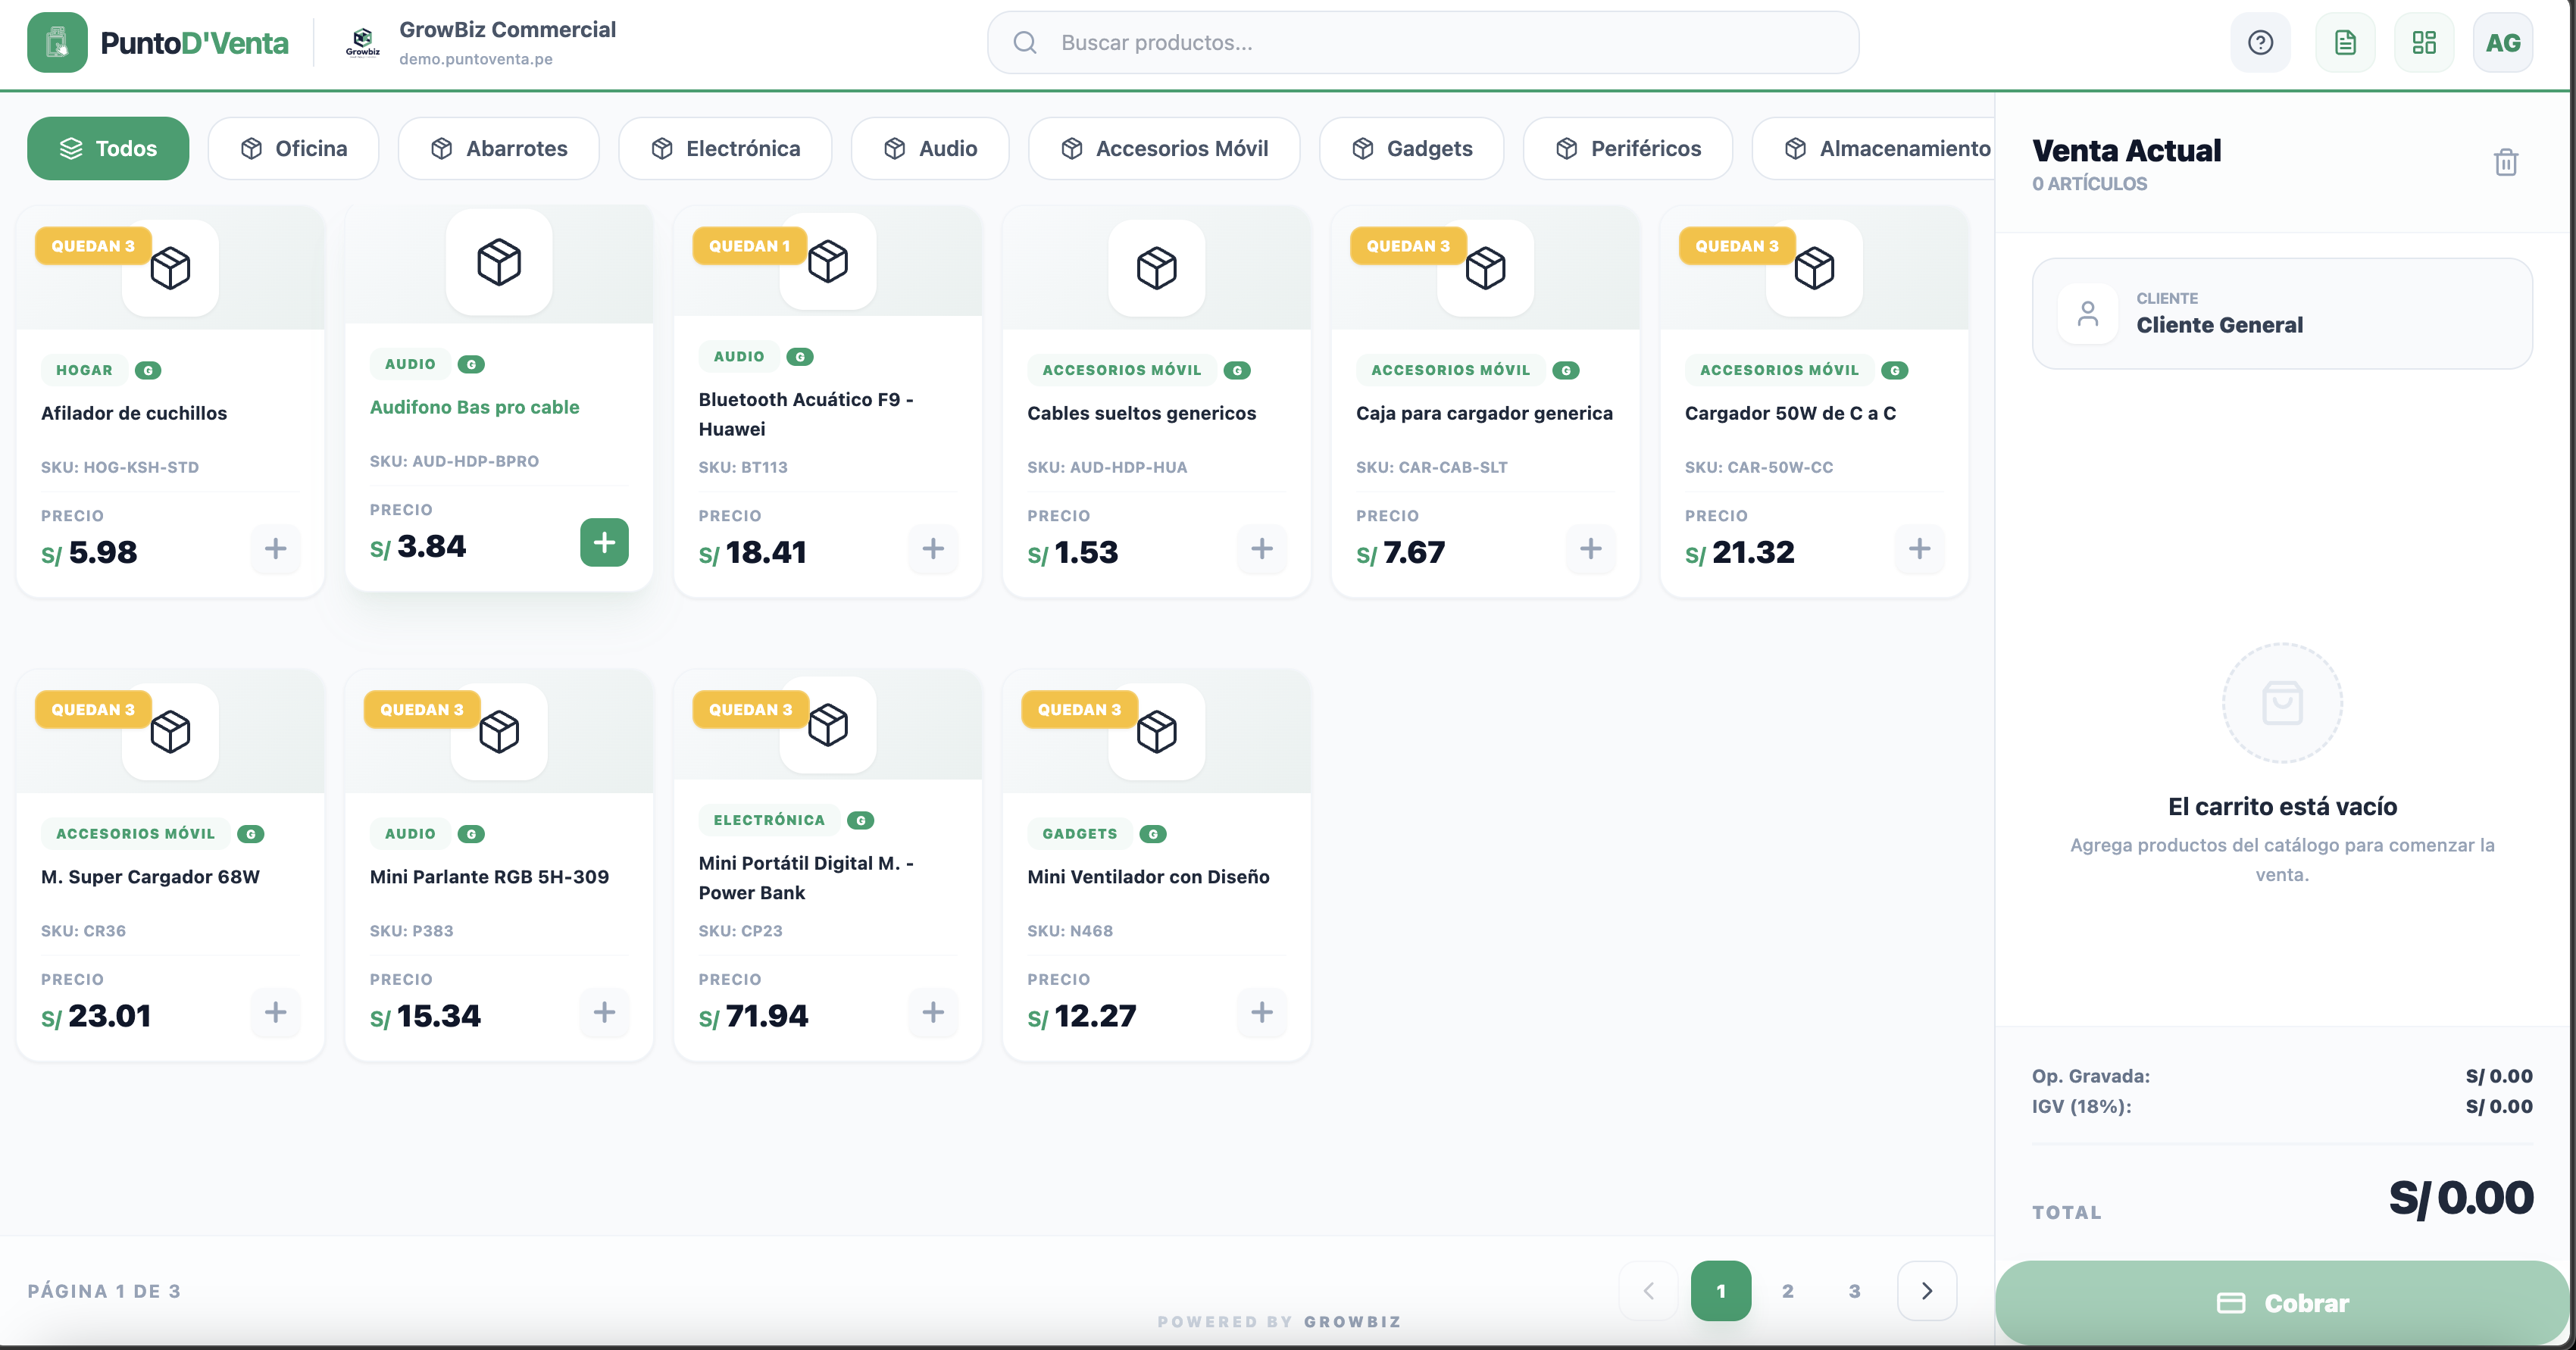Image resolution: width=2576 pixels, height=1350 pixels.
Task: Click the Buscar productos search field
Action: (x=1423, y=43)
